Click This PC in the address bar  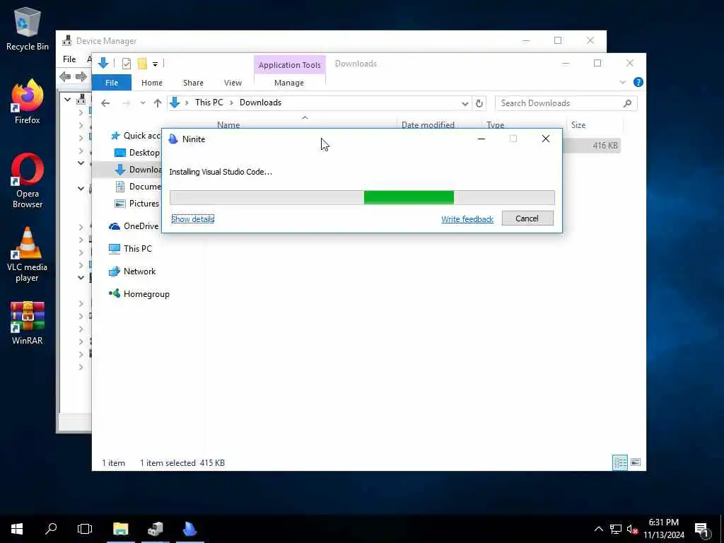coord(209,103)
